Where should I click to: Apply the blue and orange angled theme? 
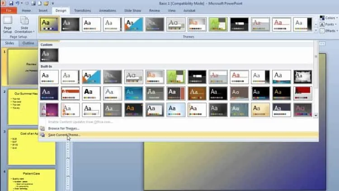(x=91, y=77)
